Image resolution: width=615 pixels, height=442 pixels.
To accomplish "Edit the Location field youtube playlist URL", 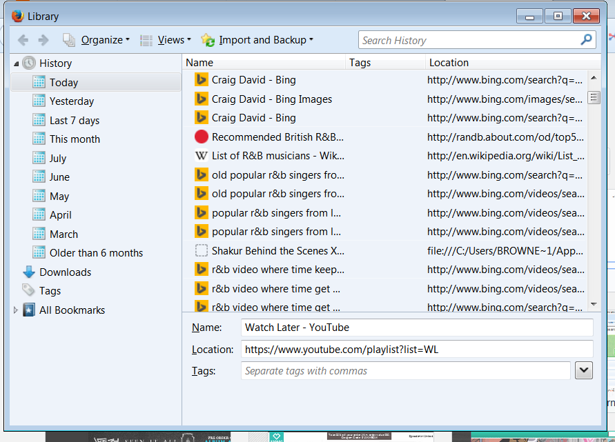I will coord(417,350).
